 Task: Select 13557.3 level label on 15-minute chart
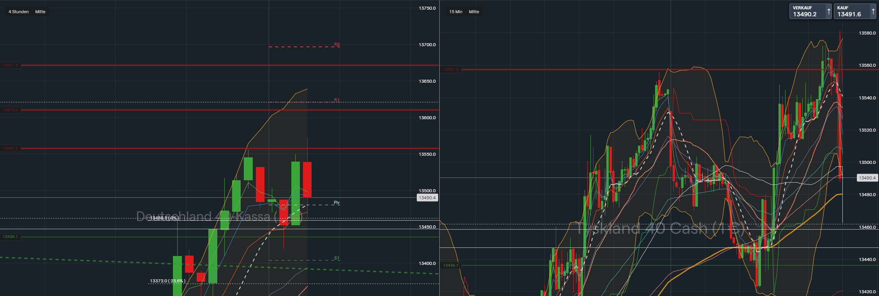451,70
